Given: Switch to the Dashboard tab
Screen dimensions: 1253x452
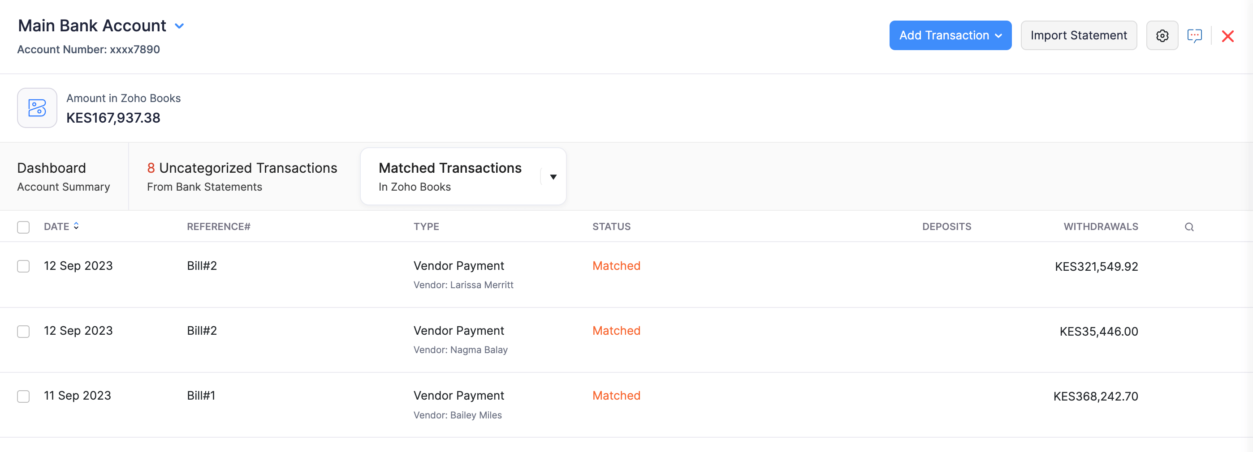Looking at the screenshot, I should coord(51,168).
